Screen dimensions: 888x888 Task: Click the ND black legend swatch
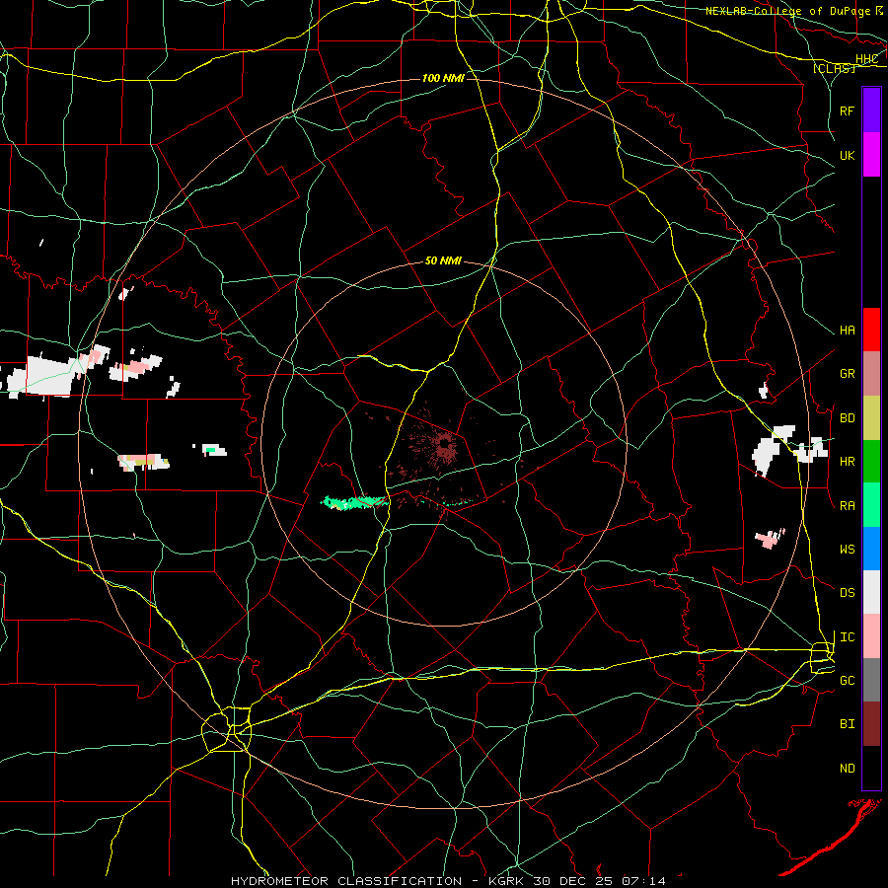(x=871, y=768)
